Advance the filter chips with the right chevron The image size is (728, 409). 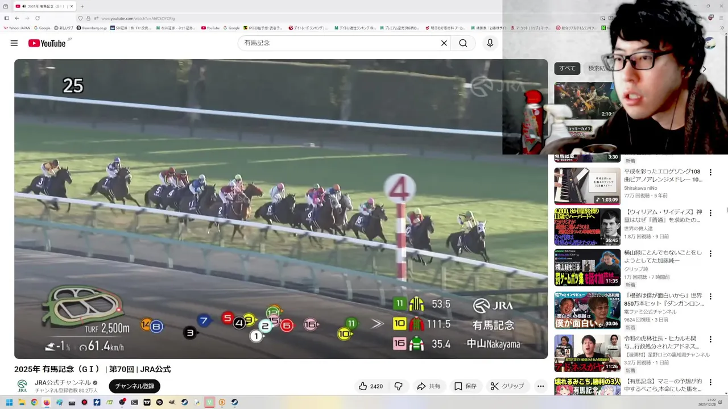704,69
